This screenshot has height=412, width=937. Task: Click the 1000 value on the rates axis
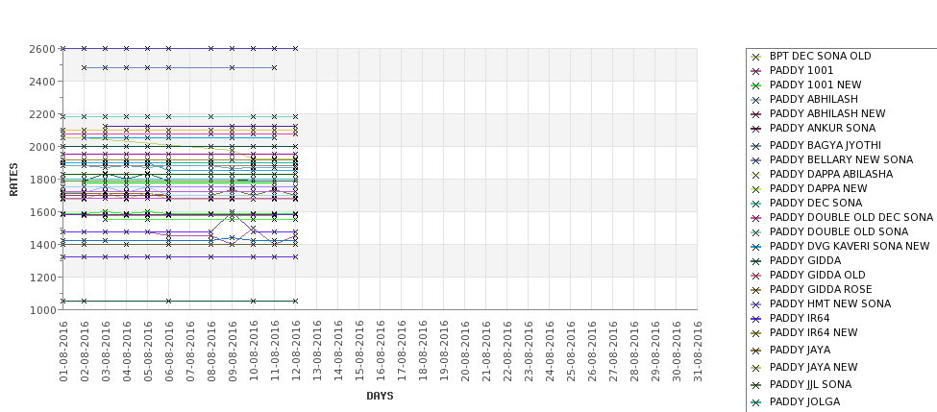[42, 310]
